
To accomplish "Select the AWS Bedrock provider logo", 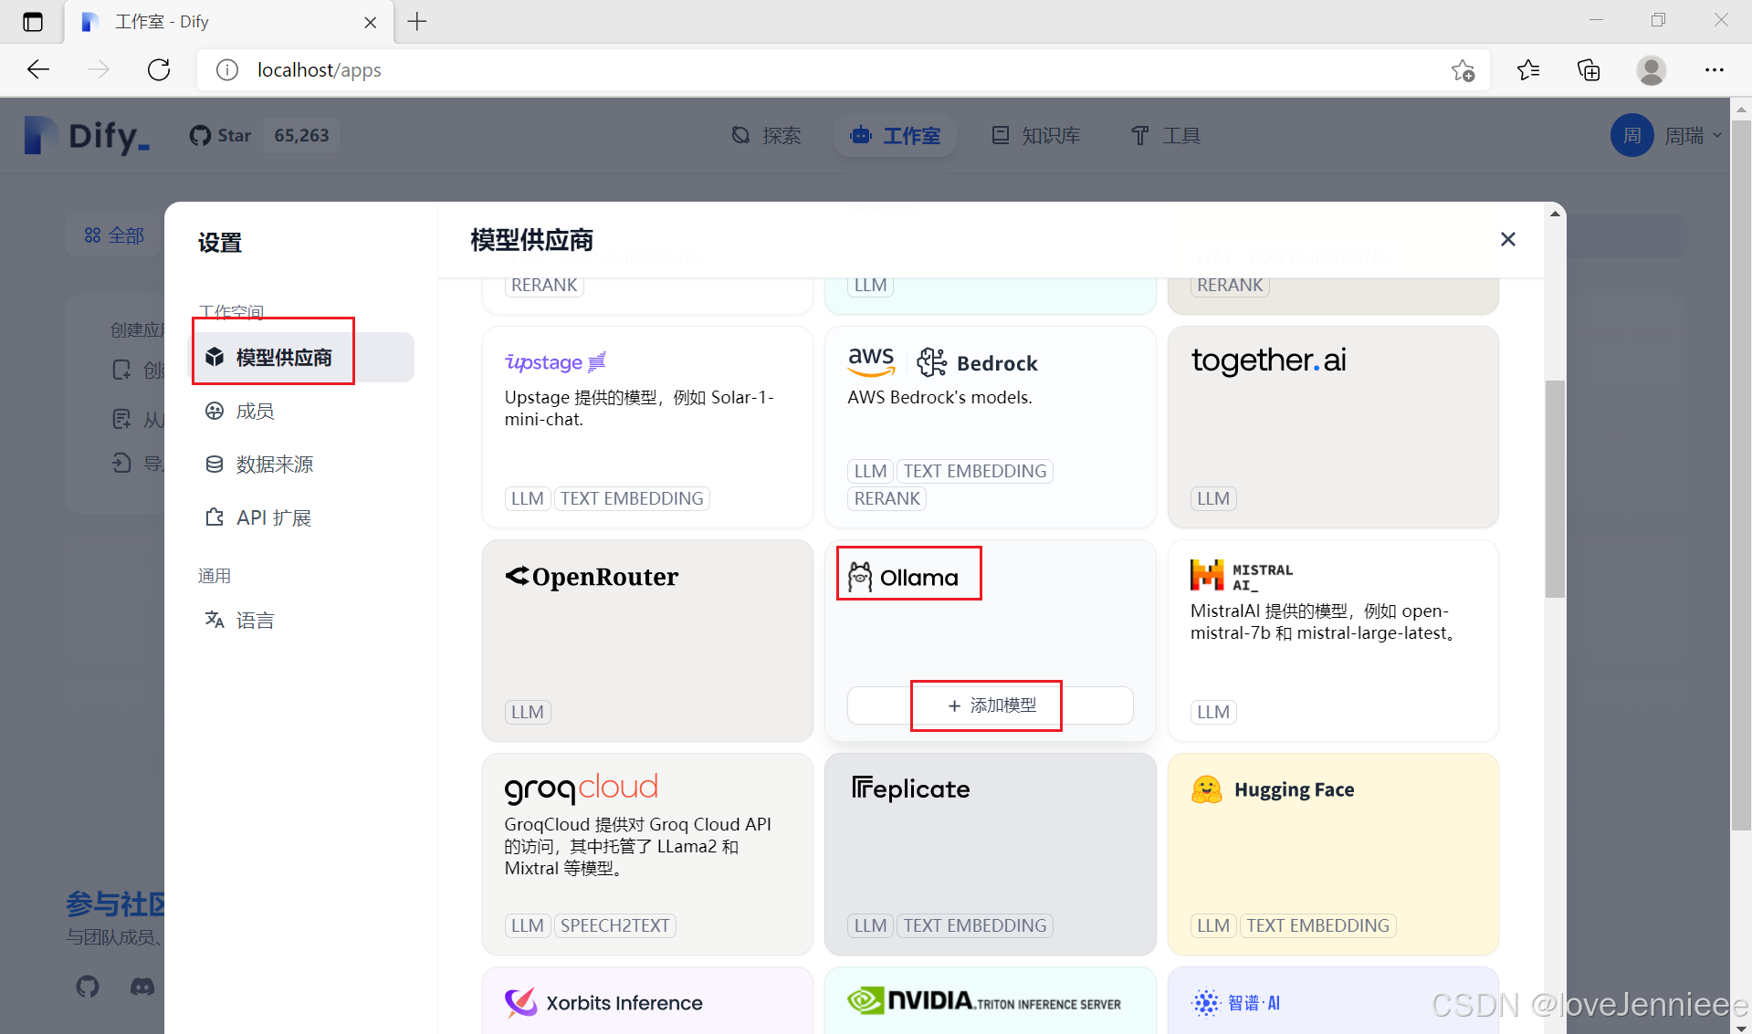I will pos(942,362).
